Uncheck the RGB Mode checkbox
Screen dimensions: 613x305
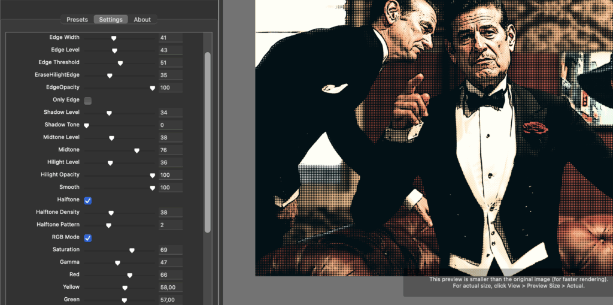click(88, 238)
